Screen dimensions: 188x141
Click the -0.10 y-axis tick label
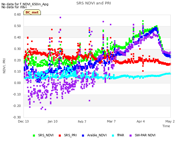(17, 94)
